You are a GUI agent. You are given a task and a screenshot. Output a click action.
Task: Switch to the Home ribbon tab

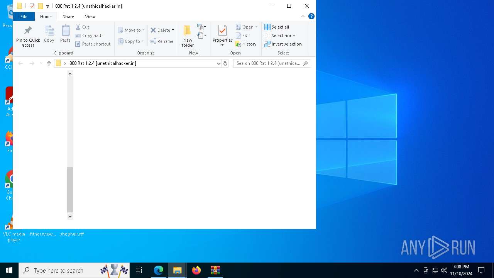(46, 17)
